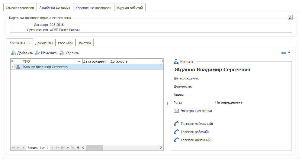Click the contact name heading in detail panel
The width and height of the screenshot is (302, 161).
pyautogui.click(x=212, y=70)
